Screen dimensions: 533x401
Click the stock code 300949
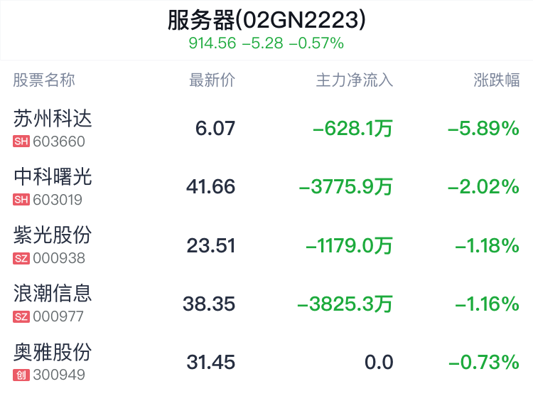[x=59, y=375]
